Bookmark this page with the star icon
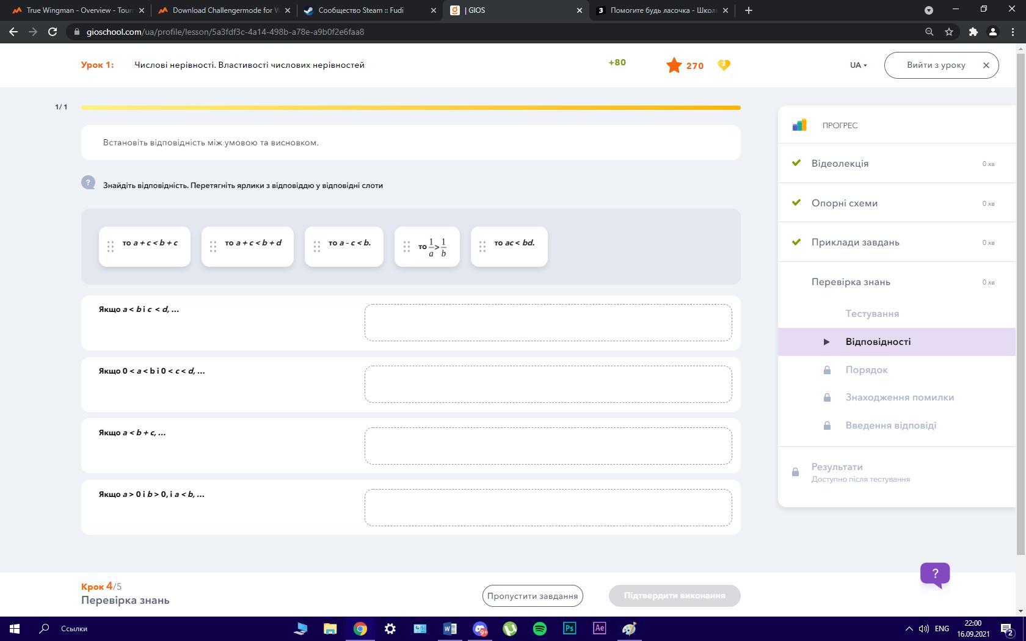The width and height of the screenshot is (1026, 641). click(949, 32)
